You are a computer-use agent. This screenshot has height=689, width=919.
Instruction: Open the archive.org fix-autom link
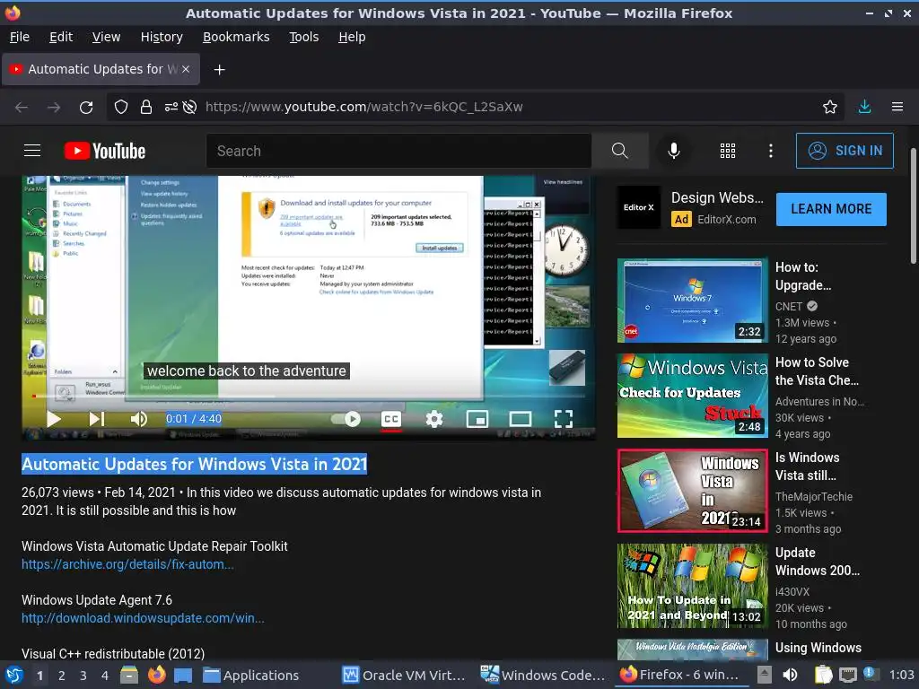tap(127, 564)
